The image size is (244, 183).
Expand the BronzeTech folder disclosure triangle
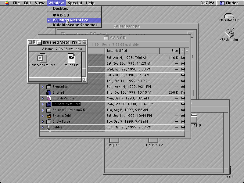click(43, 87)
